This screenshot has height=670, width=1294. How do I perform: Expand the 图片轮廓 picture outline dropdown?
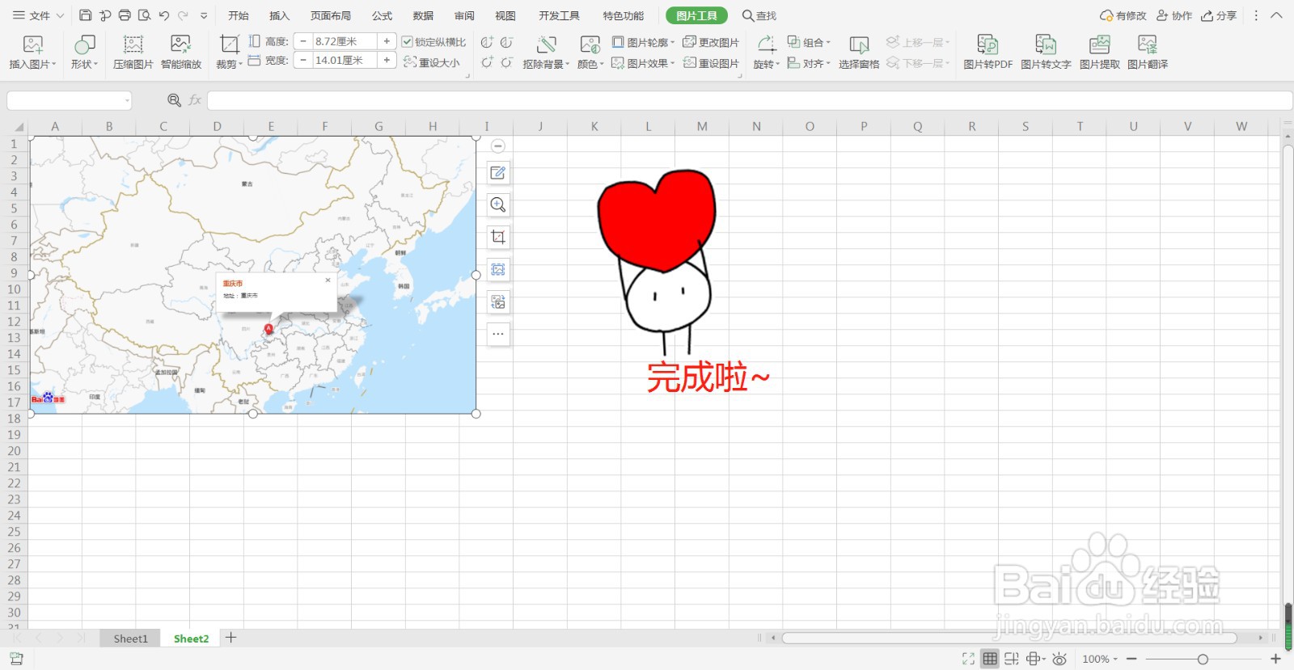(x=672, y=42)
